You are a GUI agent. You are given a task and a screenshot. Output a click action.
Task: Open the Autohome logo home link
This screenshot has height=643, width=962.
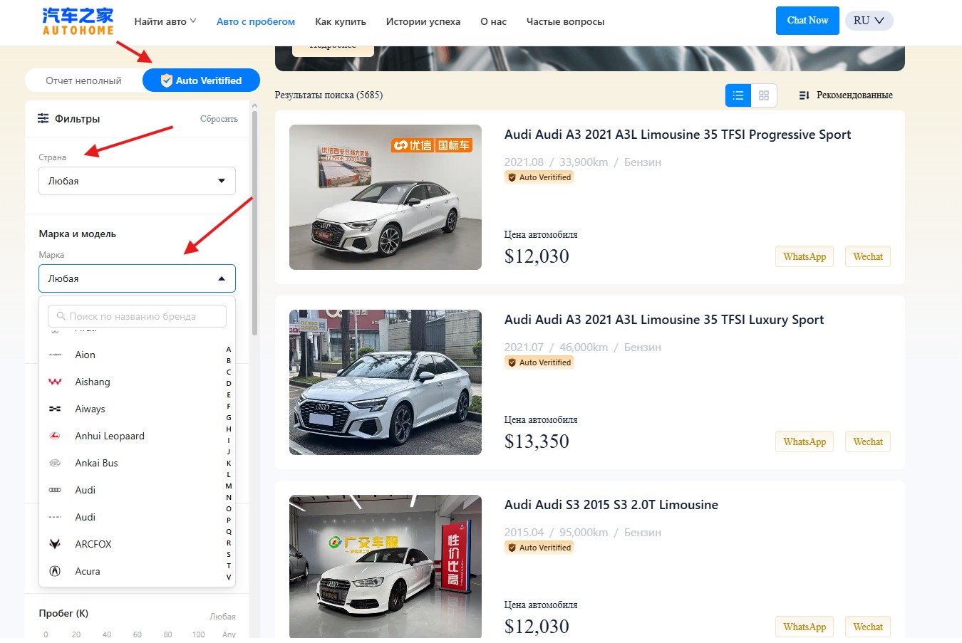click(78, 21)
